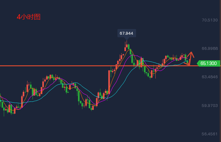Select the 59.9703 price axis label

coord(210,105)
